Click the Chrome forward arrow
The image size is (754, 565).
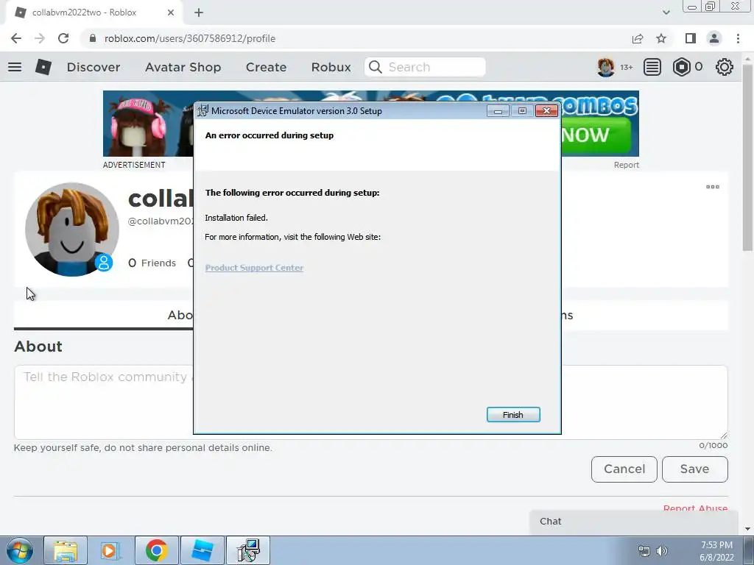(x=40, y=38)
